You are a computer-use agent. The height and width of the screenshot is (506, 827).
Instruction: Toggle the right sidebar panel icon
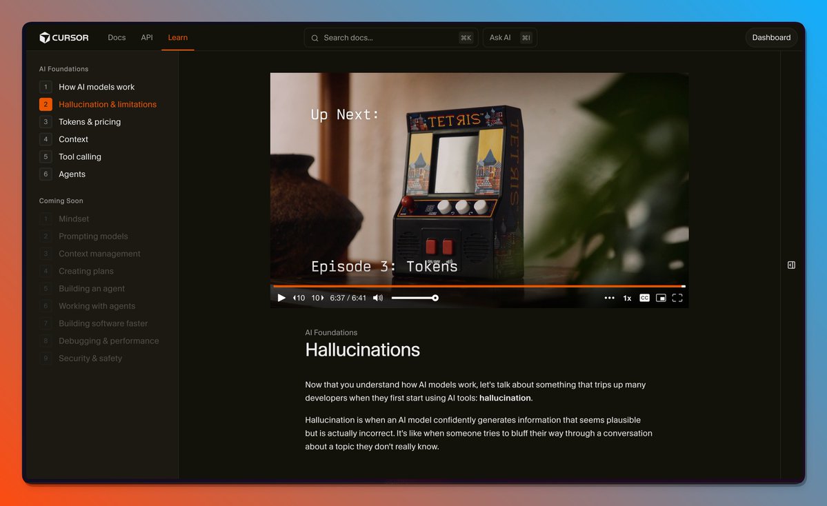791,265
